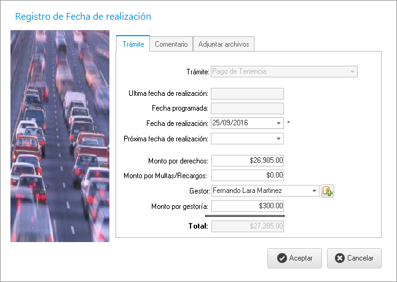Click the Total amount field
This screenshot has width=397, height=282.
tap(247, 226)
